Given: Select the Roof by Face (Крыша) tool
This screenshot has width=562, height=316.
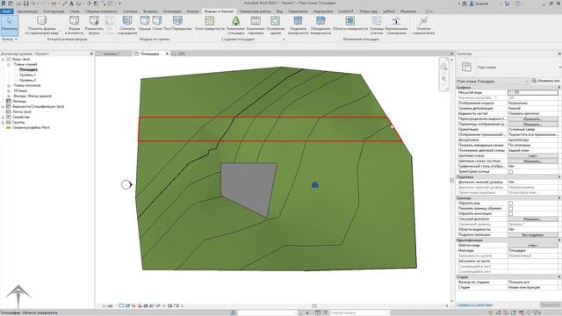Looking at the screenshot, I should (x=145, y=23).
